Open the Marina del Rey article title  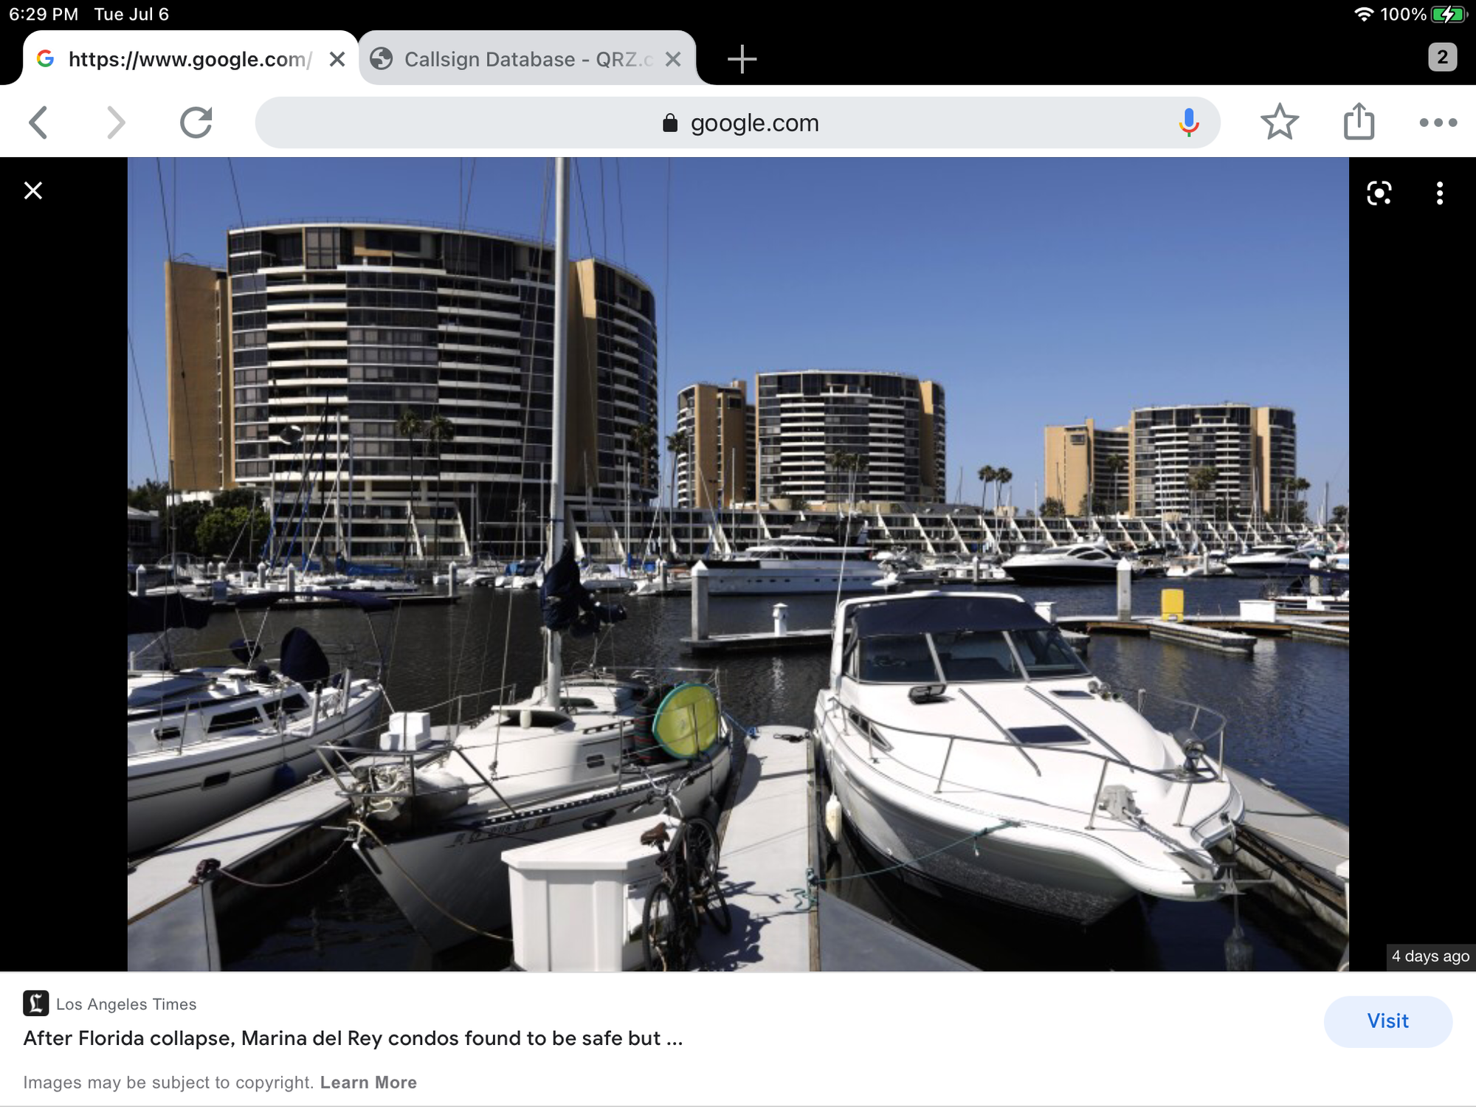click(x=353, y=1038)
